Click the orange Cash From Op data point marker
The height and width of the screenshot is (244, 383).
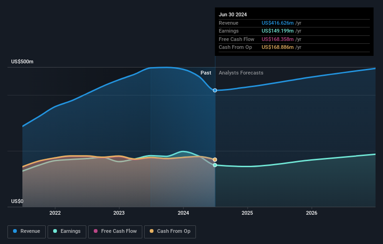[215, 160]
